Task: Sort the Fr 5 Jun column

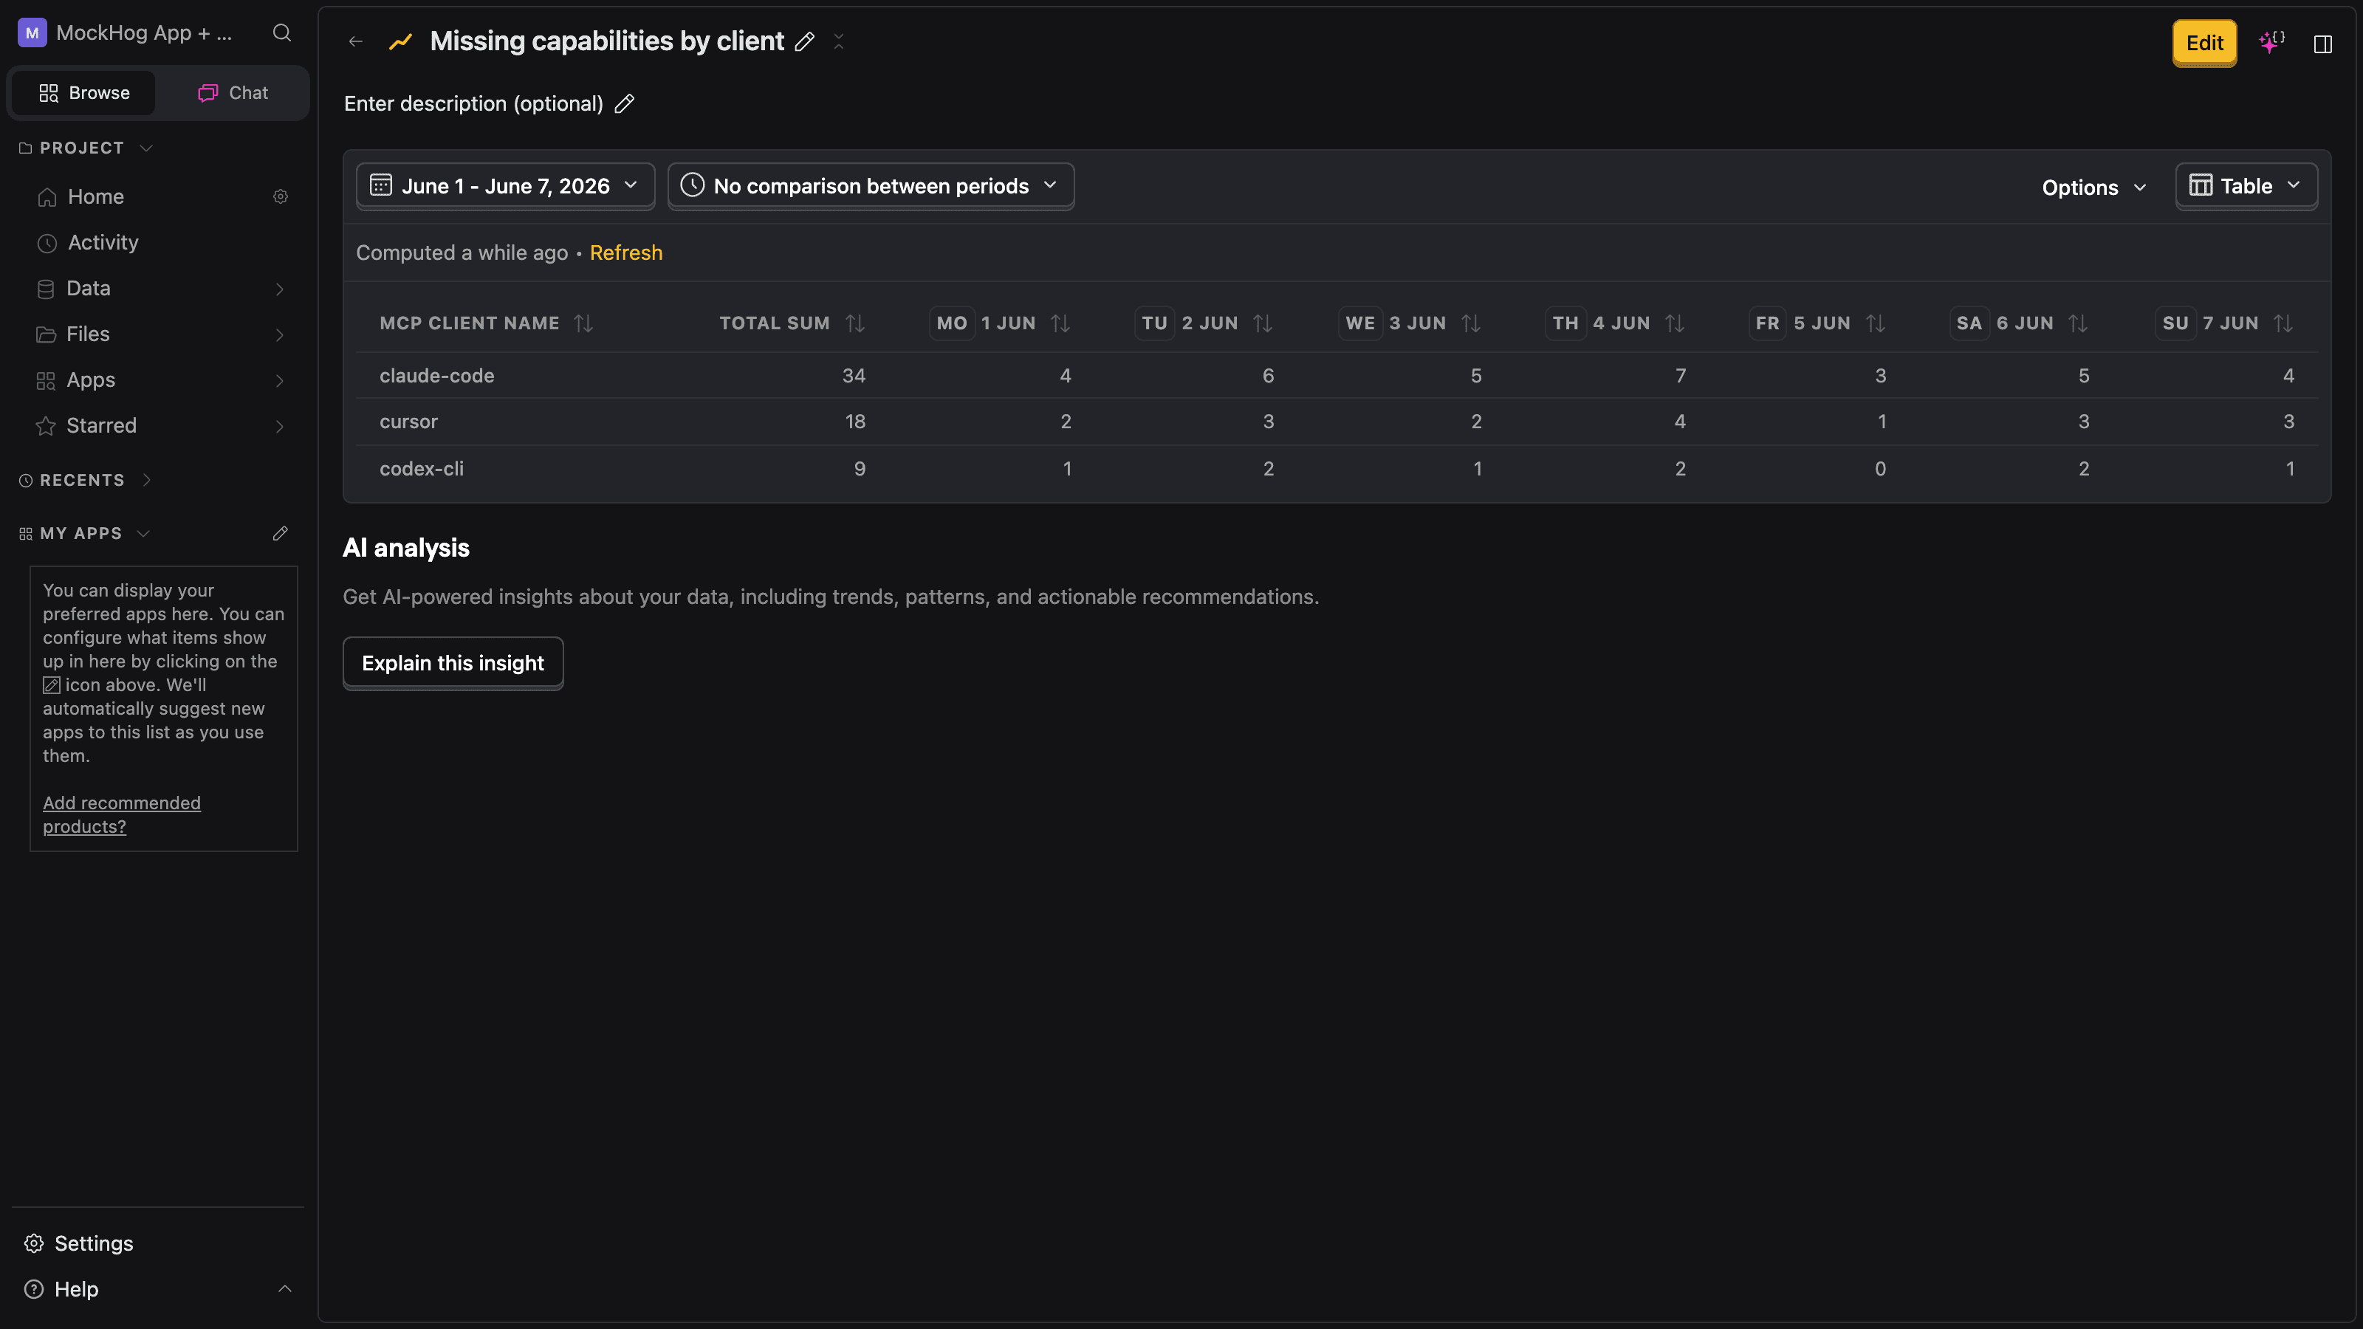Action: [x=1876, y=323]
